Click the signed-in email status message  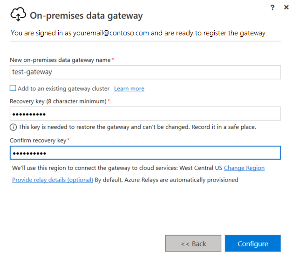139,33
